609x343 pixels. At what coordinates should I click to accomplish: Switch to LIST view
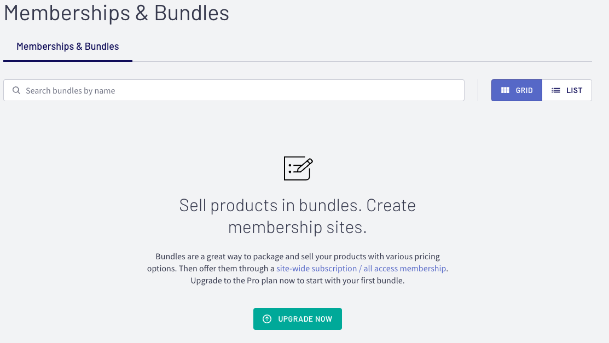(567, 90)
